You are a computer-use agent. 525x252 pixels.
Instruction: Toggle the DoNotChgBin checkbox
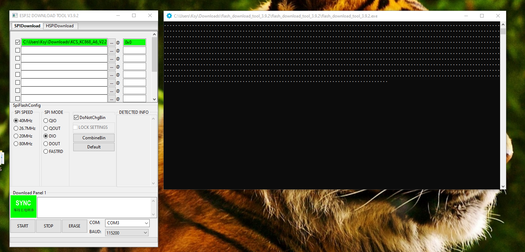click(x=76, y=118)
